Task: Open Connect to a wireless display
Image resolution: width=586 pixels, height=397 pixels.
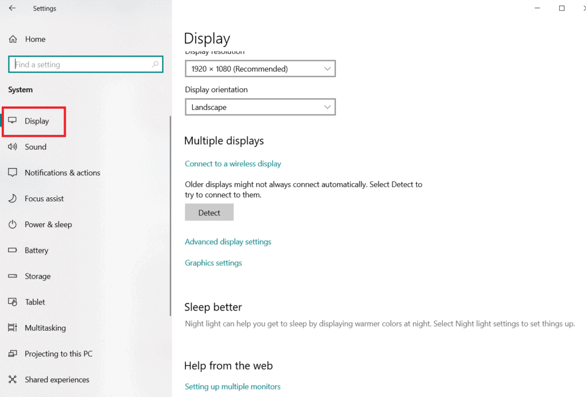Action: tap(233, 164)
